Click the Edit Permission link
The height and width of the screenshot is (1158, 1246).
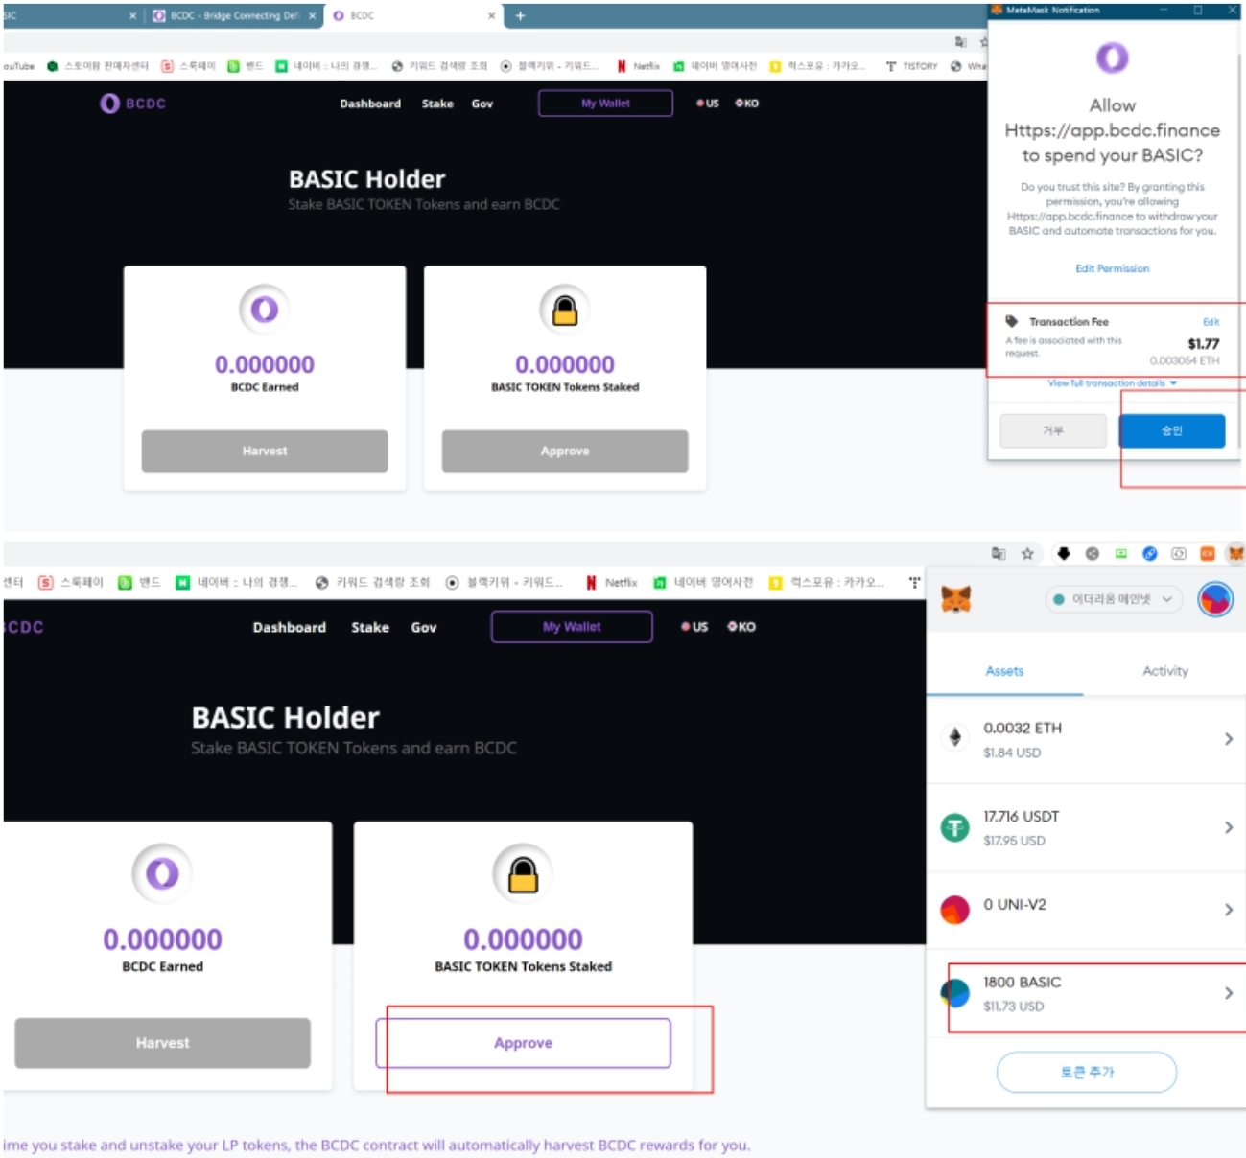pos(1112,268)
